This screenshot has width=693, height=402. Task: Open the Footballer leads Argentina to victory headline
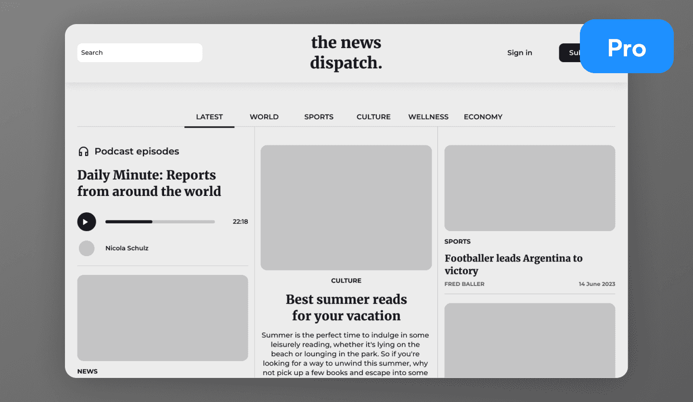pyautogui.click(x=513, y=264)
